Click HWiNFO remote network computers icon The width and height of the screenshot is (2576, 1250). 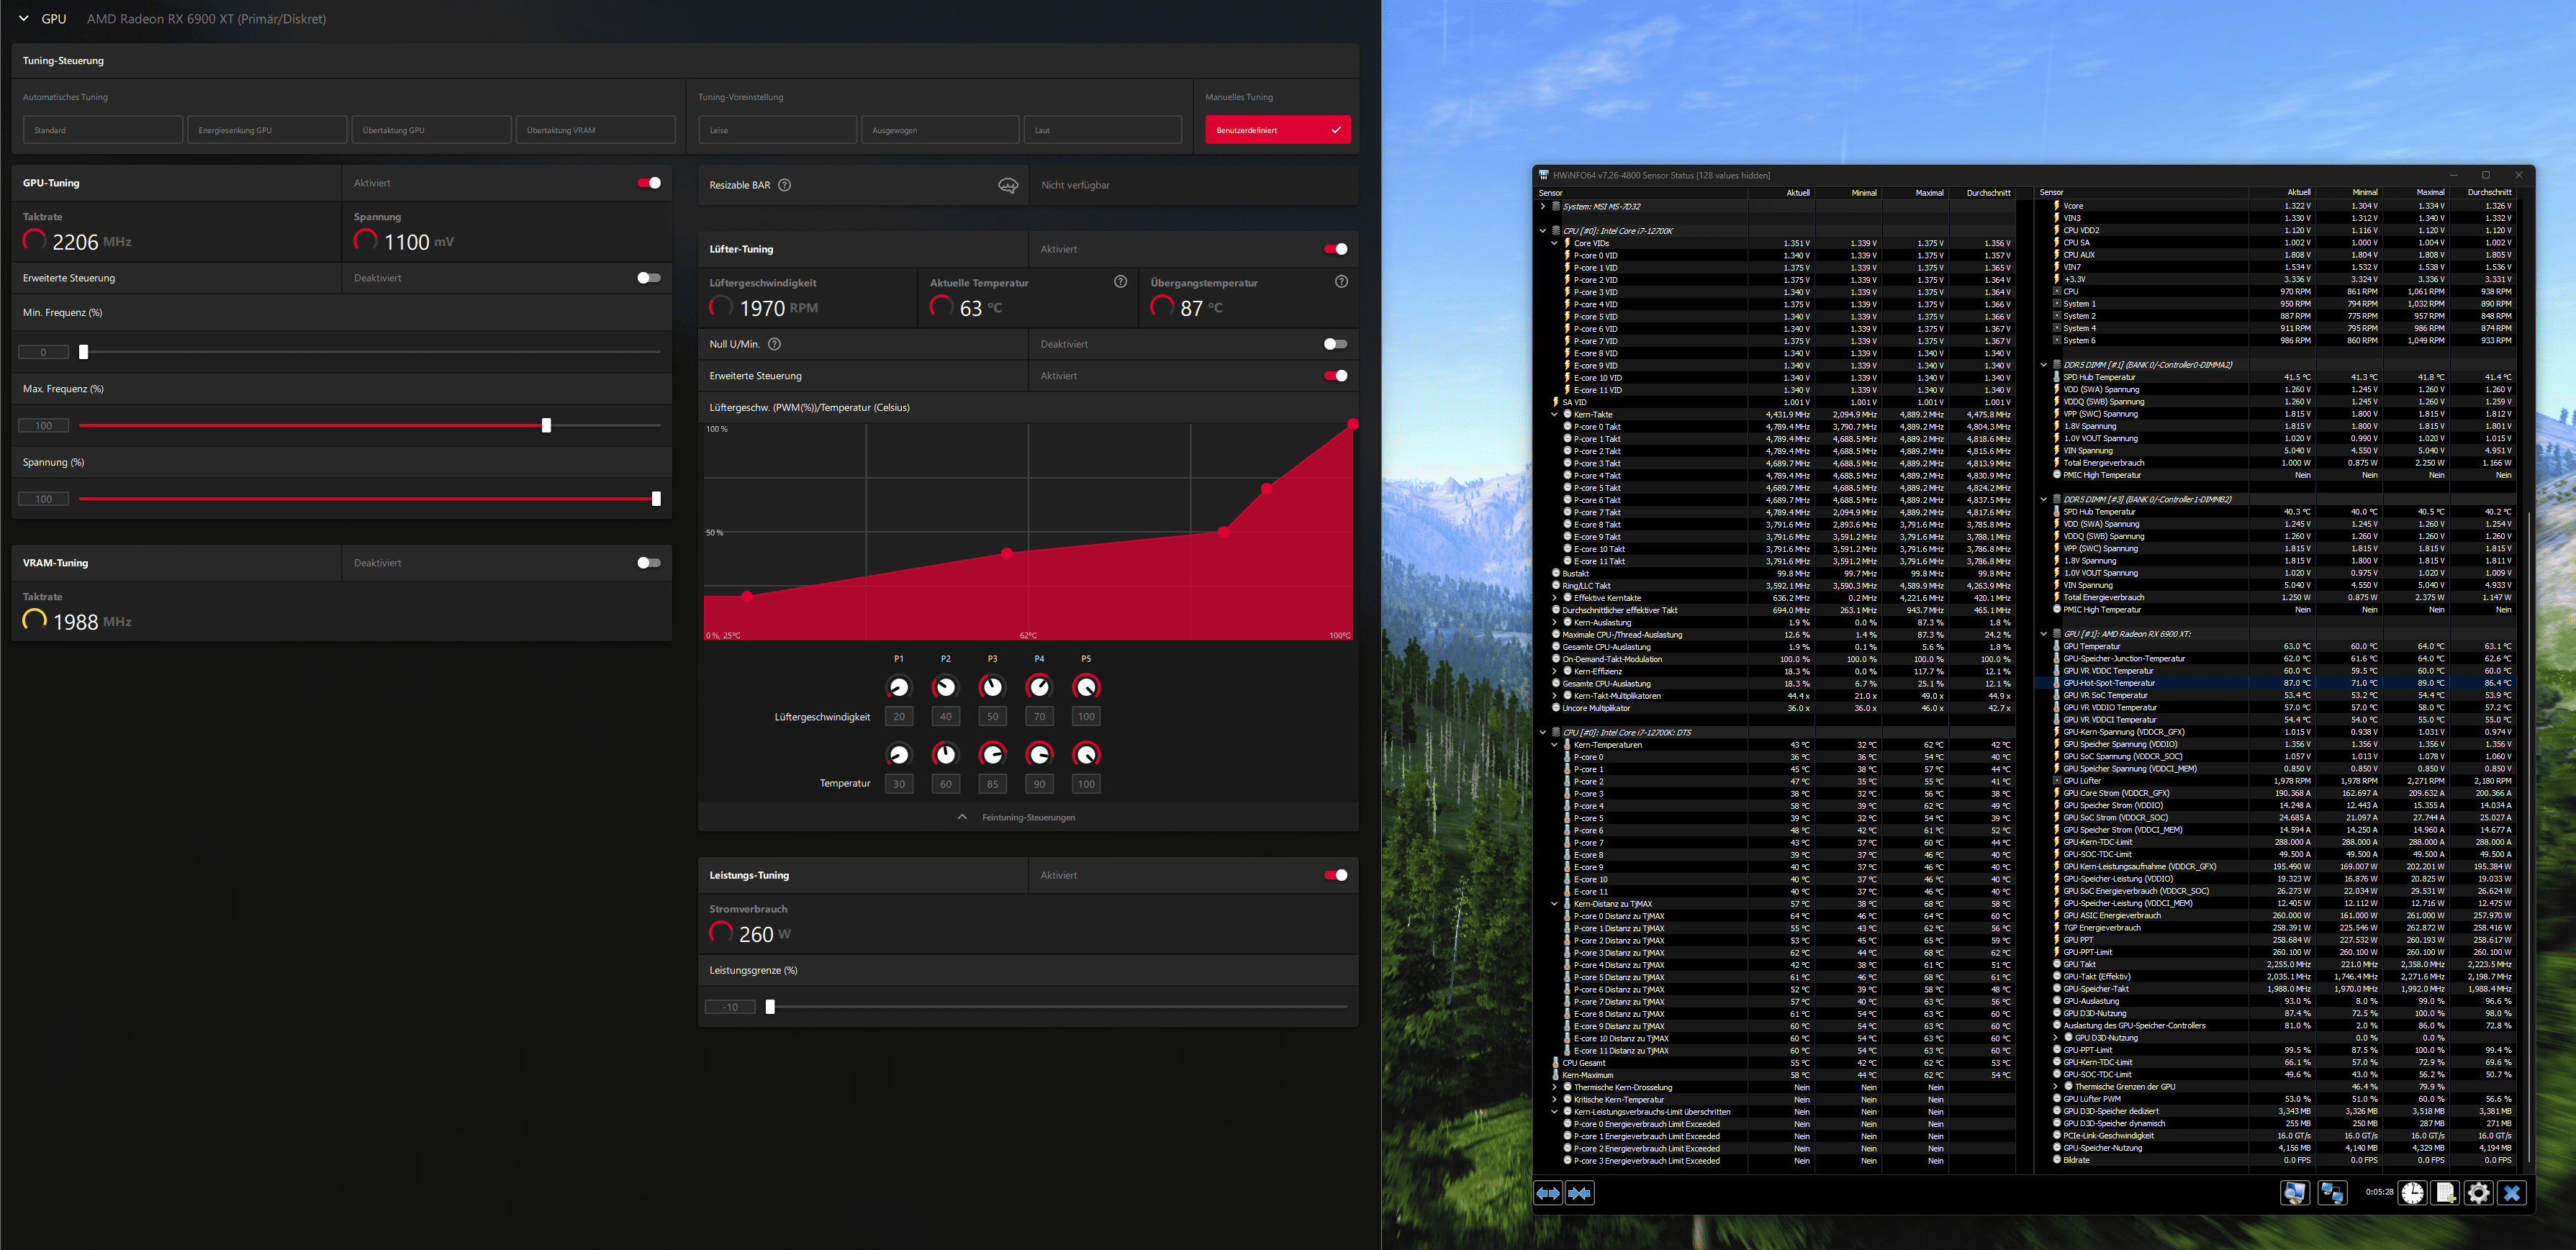[x=2332, y=1193]
